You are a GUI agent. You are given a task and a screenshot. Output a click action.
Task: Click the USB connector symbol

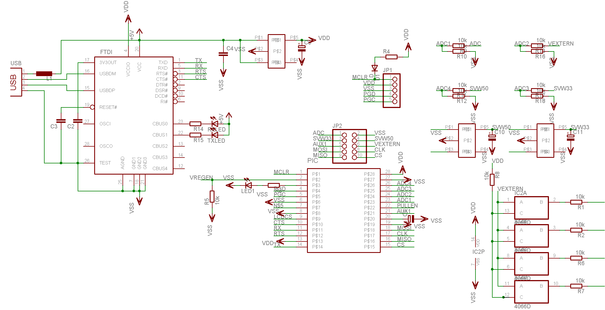16,82
